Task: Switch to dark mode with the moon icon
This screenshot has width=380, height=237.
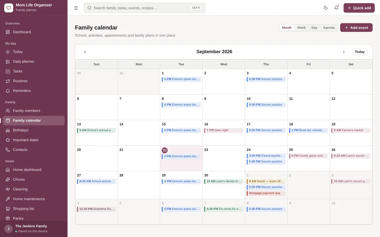Action: (x=326, y=8)
